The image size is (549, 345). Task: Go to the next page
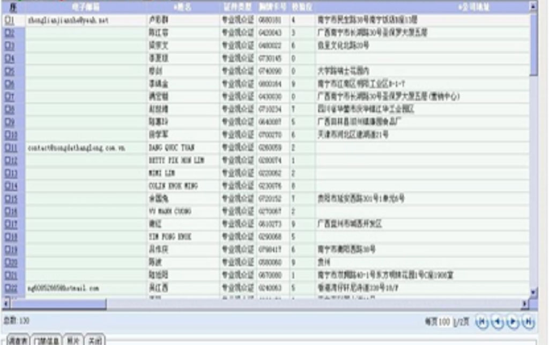[513, 321]
